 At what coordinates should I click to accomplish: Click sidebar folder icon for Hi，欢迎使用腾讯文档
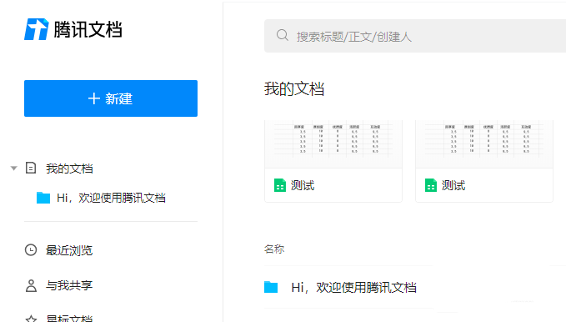click(43, 198)
